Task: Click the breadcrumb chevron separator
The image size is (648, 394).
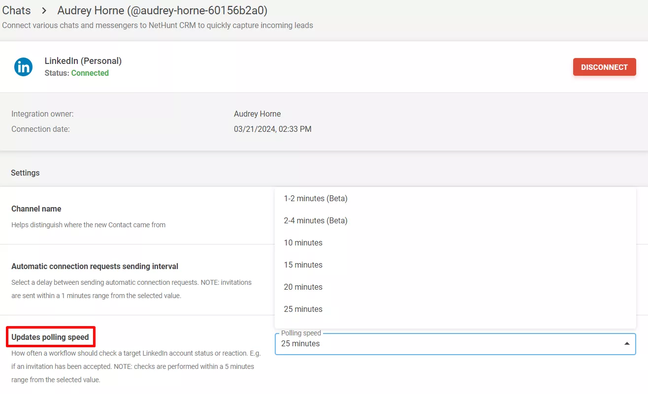Action: tap(44, 10)
